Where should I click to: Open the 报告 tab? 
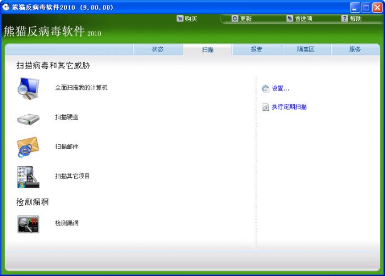[x=257, y=49]
